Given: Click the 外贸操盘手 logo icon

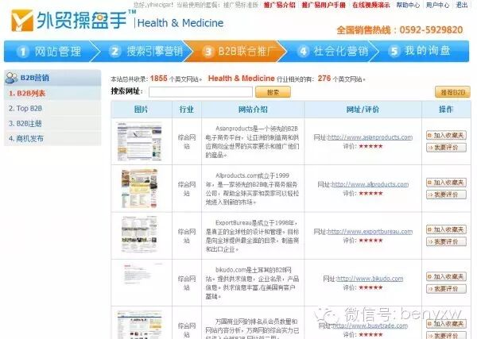Looking at the screenshot, I should (22, 21).
